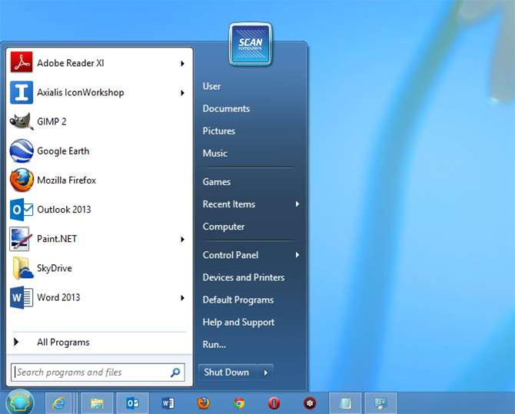
Task: Click the dark red gear taskbar icon
Action: [310, 402]
